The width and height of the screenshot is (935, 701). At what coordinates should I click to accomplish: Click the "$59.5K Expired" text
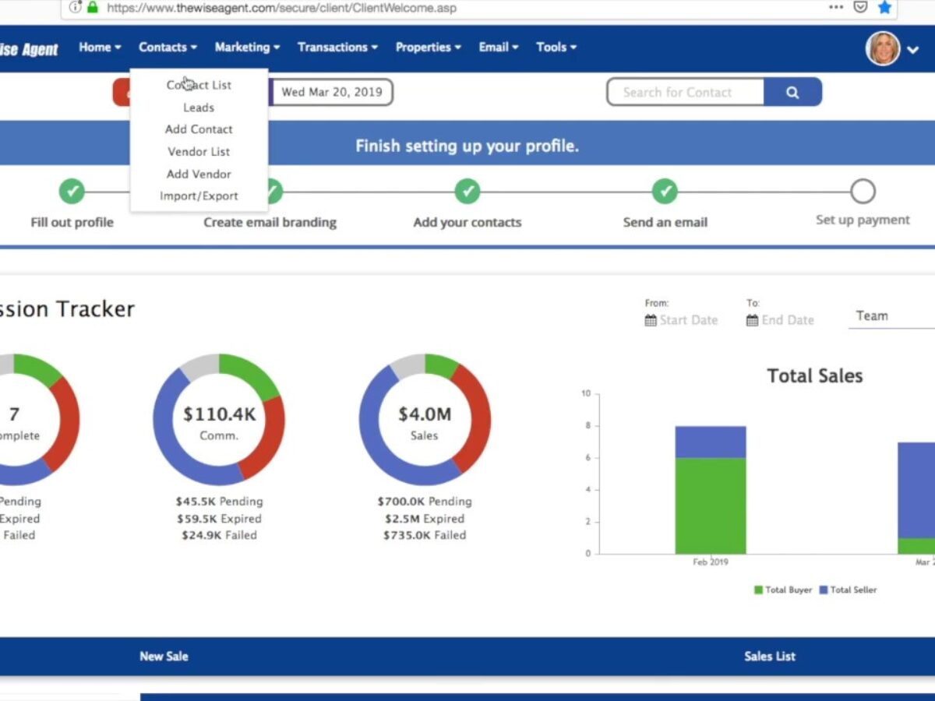tap(219, 519)
